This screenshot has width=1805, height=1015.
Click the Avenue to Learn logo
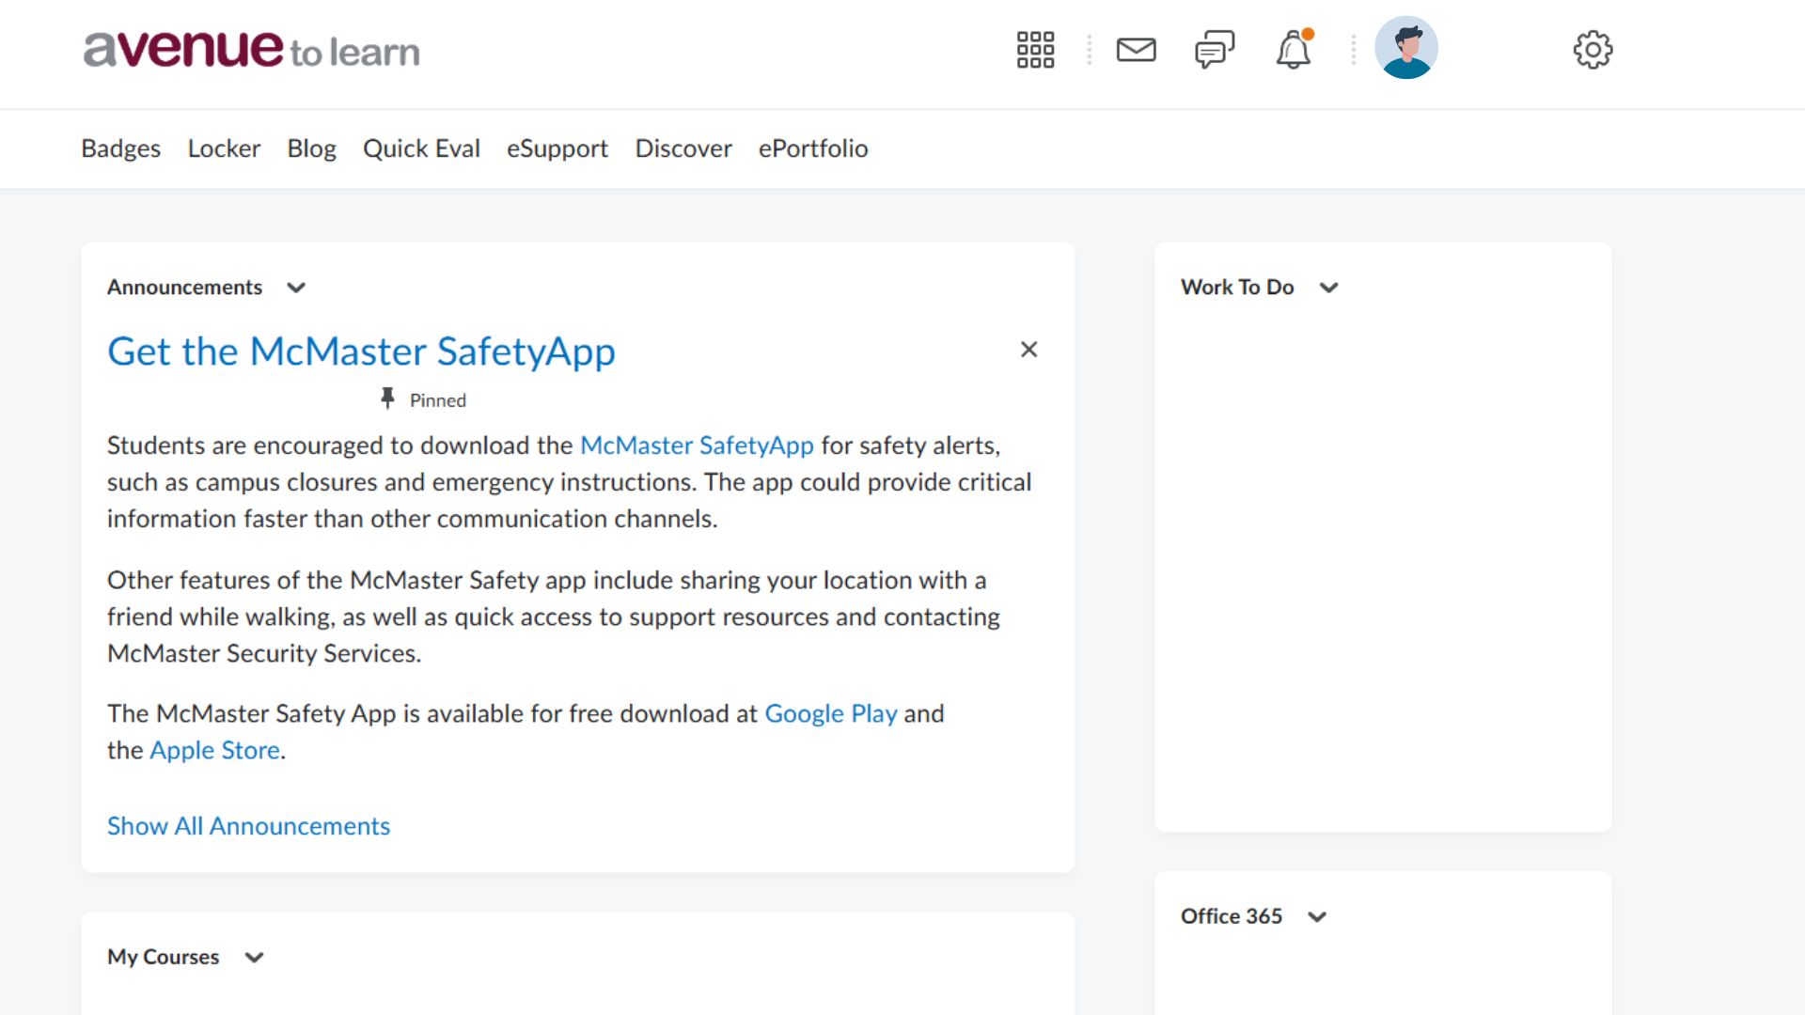251,49
